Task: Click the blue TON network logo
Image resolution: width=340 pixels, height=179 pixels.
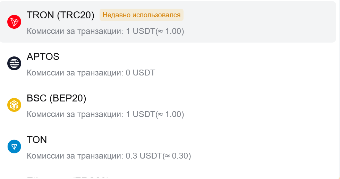Action: [14, 146]
